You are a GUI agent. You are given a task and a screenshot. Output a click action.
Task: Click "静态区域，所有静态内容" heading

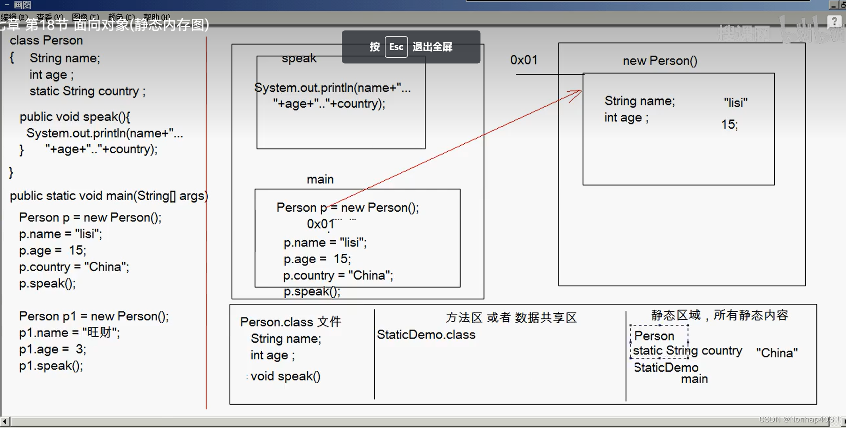720,315
